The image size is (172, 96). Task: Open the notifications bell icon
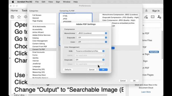(146, 11)
